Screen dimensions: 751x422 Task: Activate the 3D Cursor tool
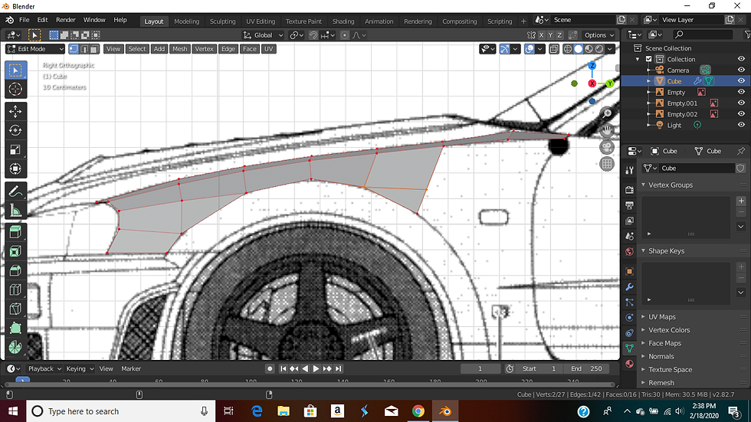click(x=15, y=89)
